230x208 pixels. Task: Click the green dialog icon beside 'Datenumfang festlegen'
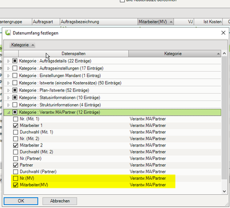(8, 33)
